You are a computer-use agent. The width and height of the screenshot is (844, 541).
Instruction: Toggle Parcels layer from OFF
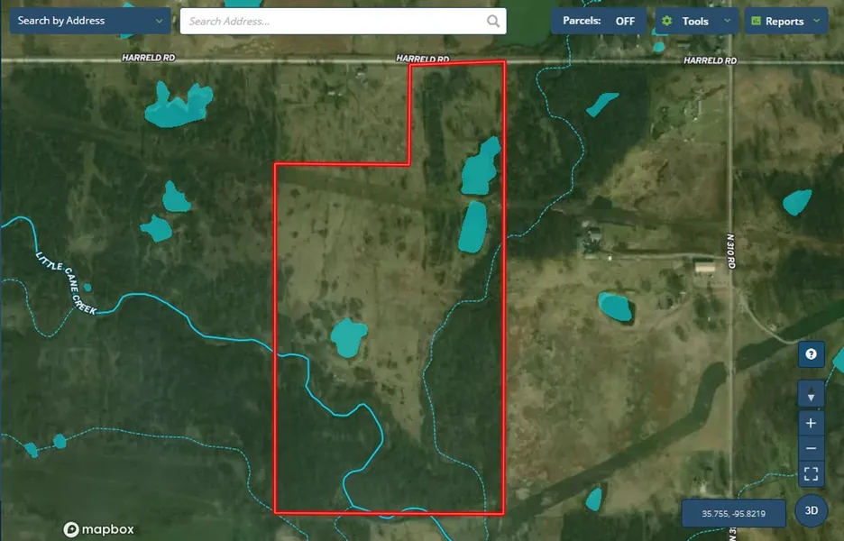tap(599, 21)
